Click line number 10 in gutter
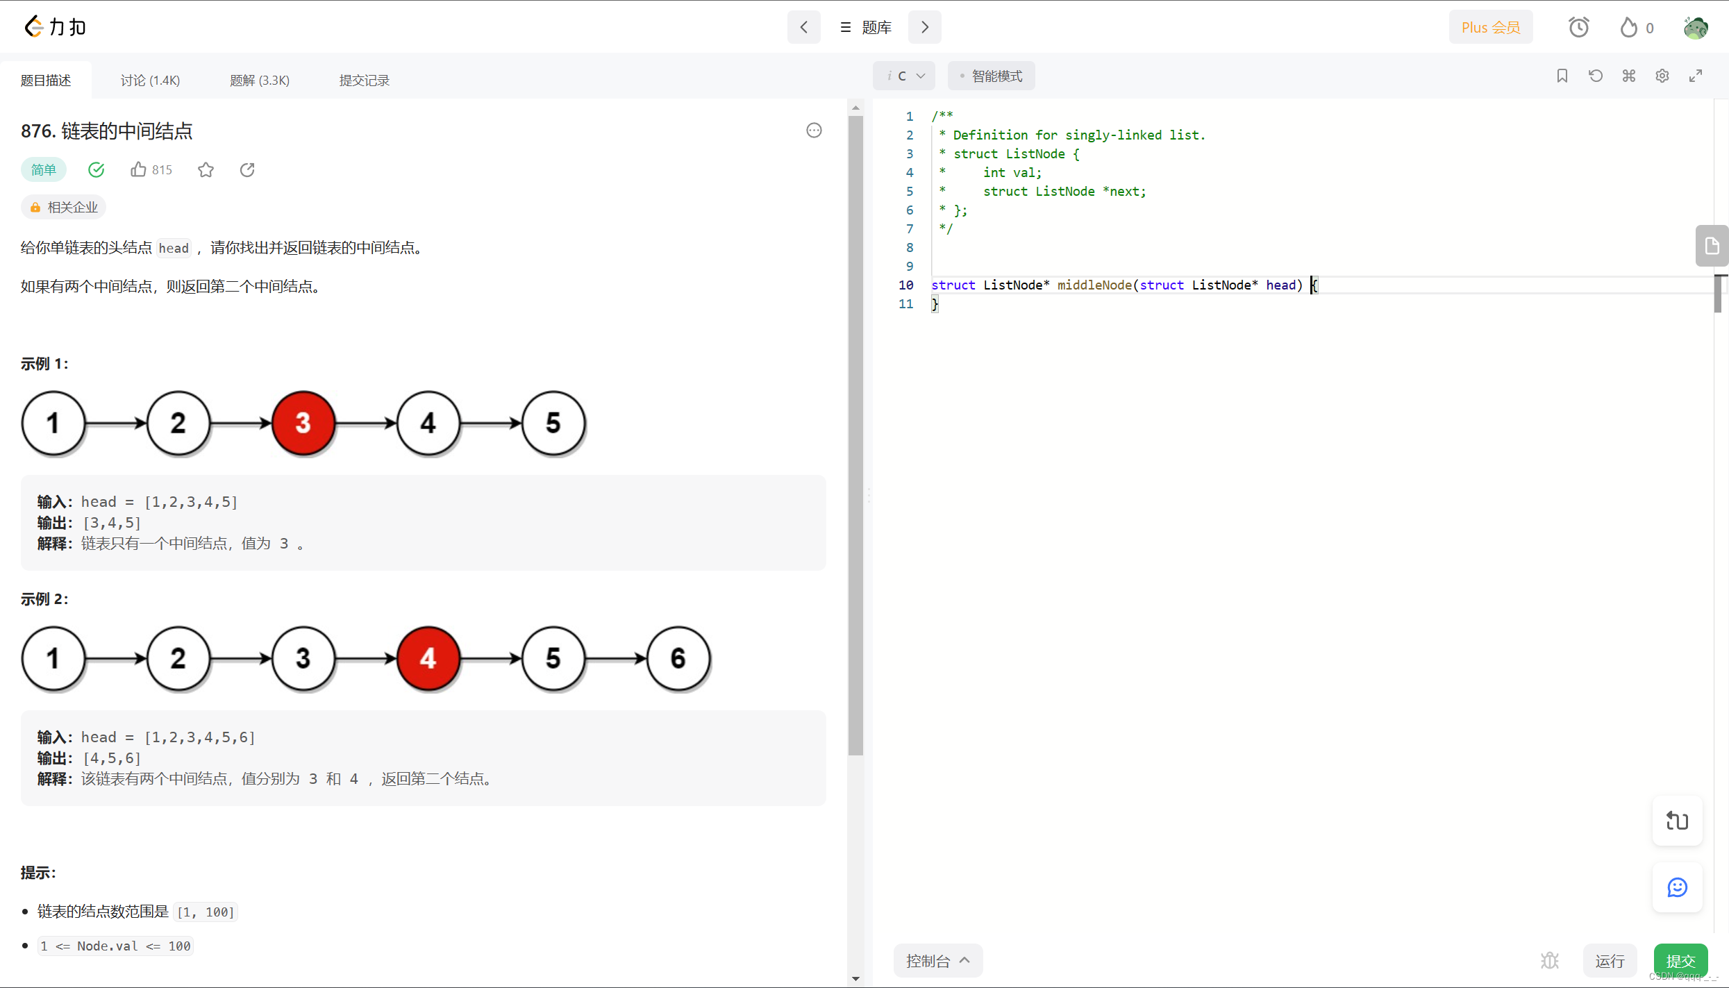 click(905, 285)
